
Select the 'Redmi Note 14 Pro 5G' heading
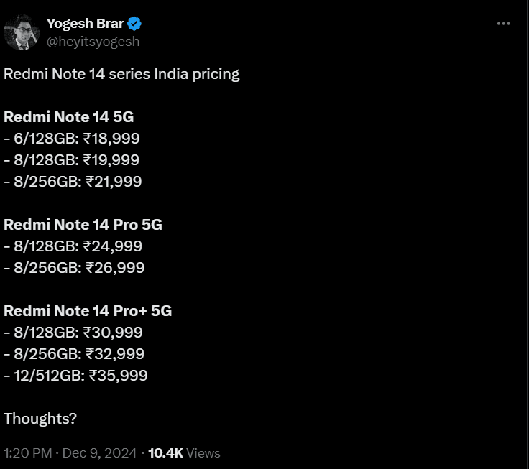(83, 225)
